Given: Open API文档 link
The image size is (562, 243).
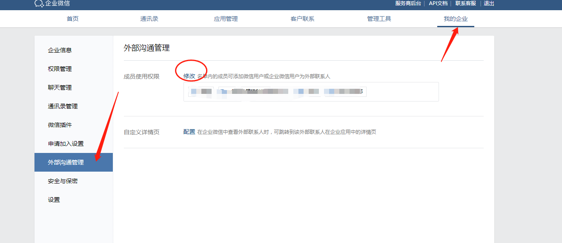Looking at the screenshot, I should [x=438, y=3].
